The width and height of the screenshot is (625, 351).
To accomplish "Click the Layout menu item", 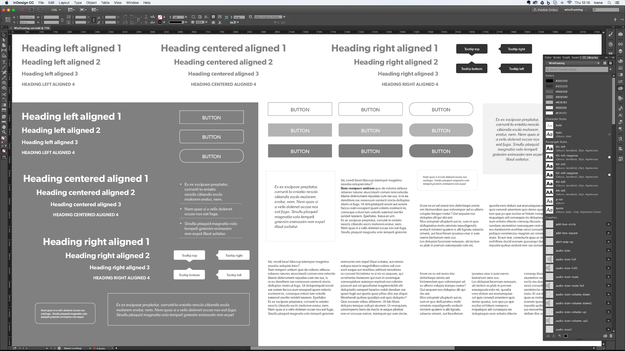I will tap(64, 3).
